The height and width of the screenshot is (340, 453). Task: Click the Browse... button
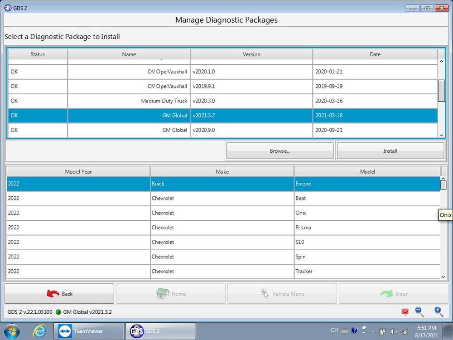pos(280,151)
